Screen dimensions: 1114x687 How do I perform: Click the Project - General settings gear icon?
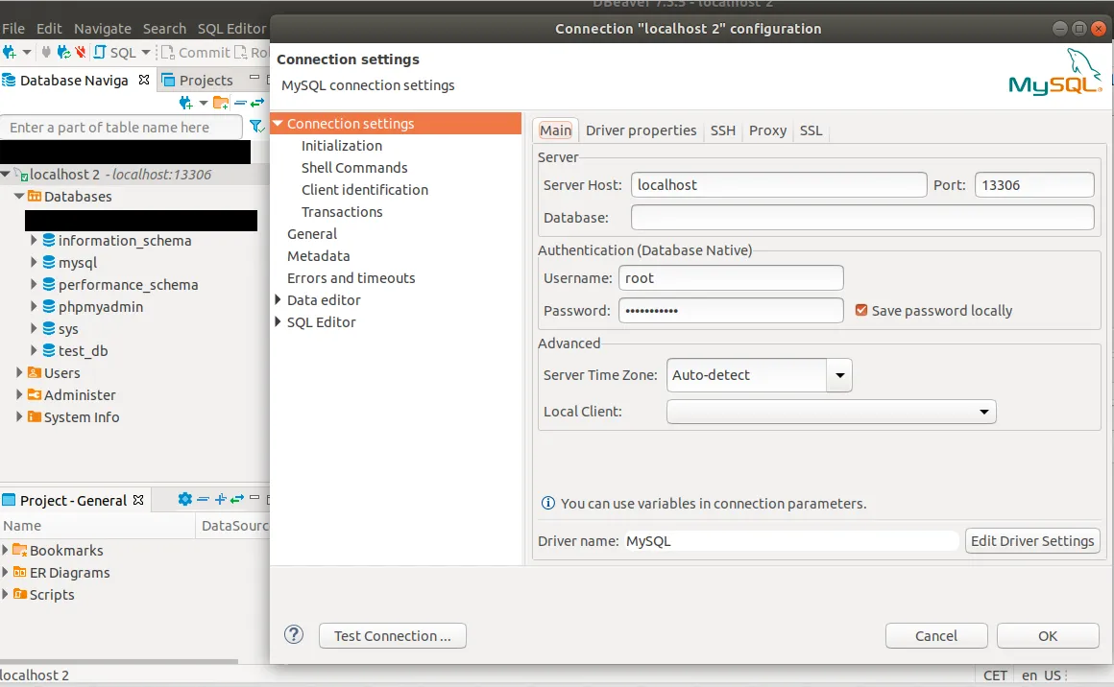pos(184,499)
